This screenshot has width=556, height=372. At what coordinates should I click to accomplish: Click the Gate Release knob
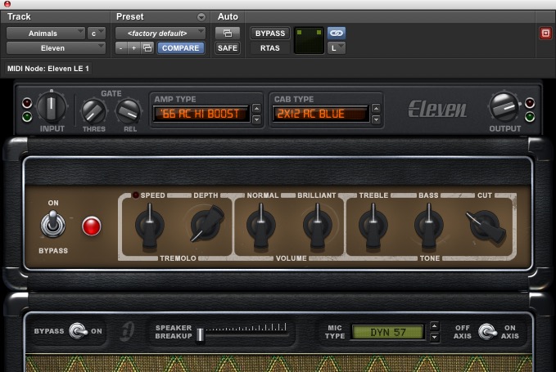click(128, 110)
